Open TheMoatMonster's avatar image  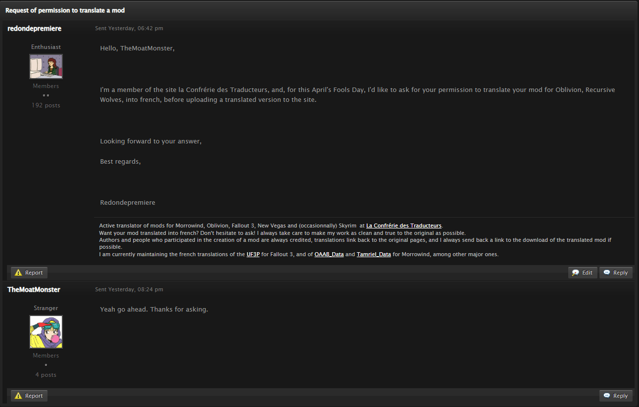(46, 332)
